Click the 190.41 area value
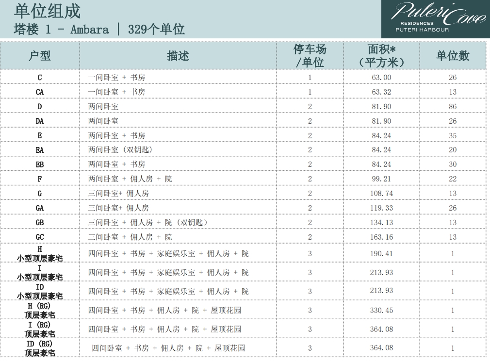The width and height of the screenshot is (490, 361). point(381,254)
